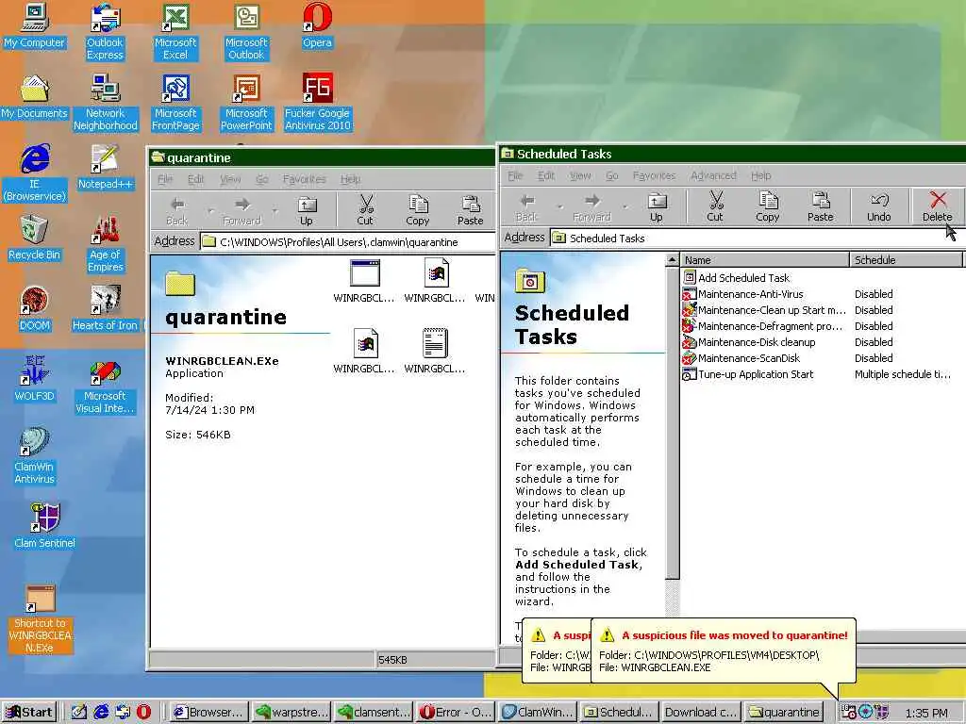Open Network Neighborhood on the desktop

106,102
